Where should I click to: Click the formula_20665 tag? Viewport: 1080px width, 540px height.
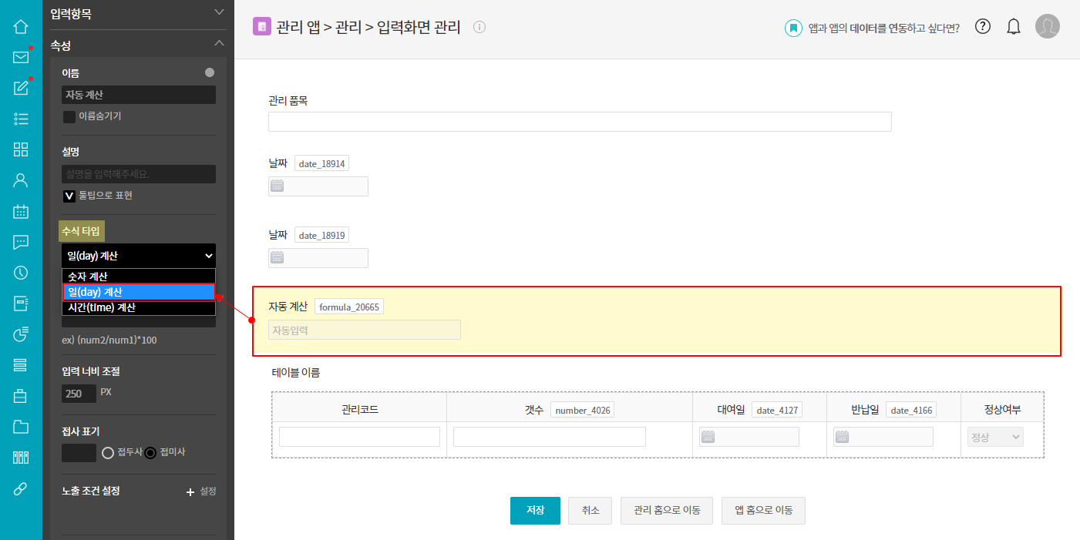(x=349, y=307)
